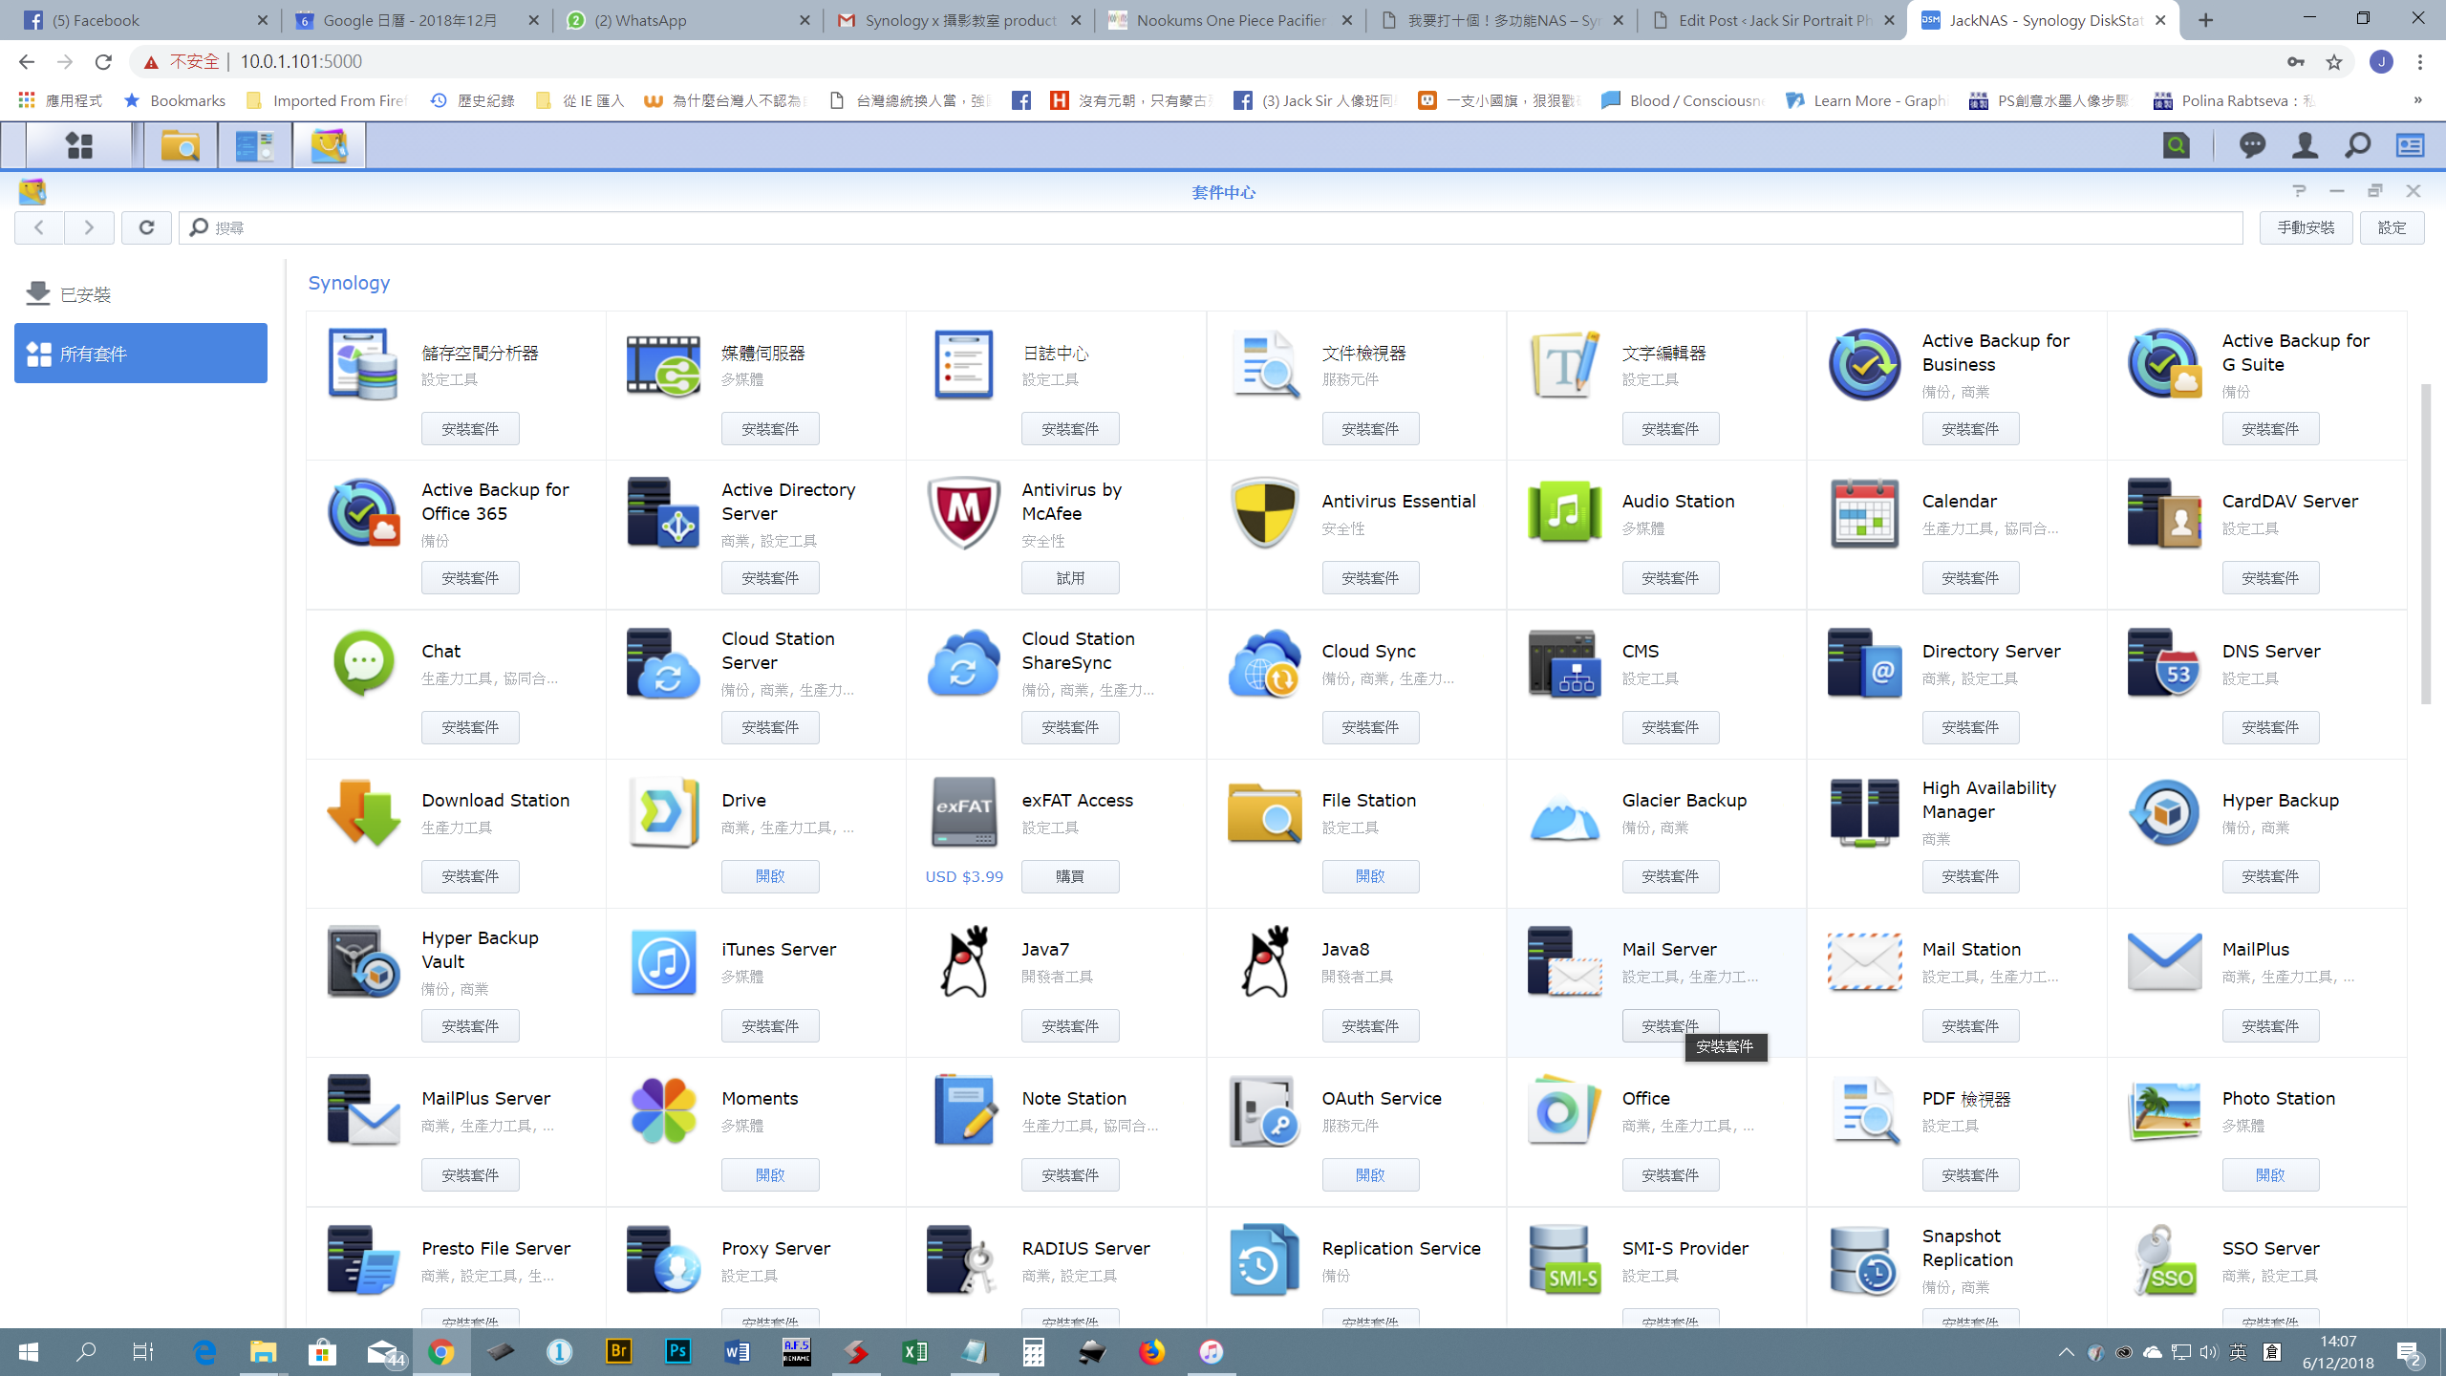2446x1376 pixels.
Task: Switch to the Nookums One Piece tab
Action: (1231, 20)
